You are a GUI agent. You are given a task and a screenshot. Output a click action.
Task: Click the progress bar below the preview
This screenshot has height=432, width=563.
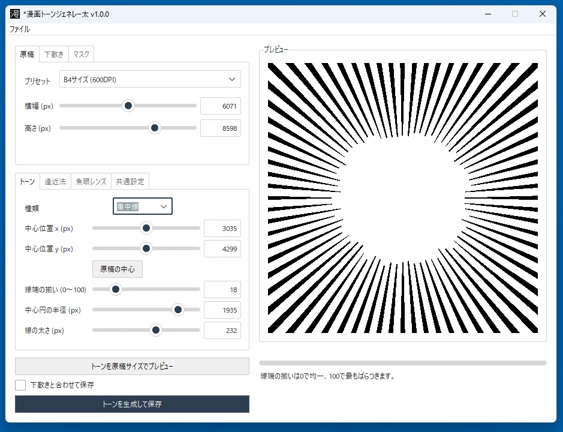403,363
